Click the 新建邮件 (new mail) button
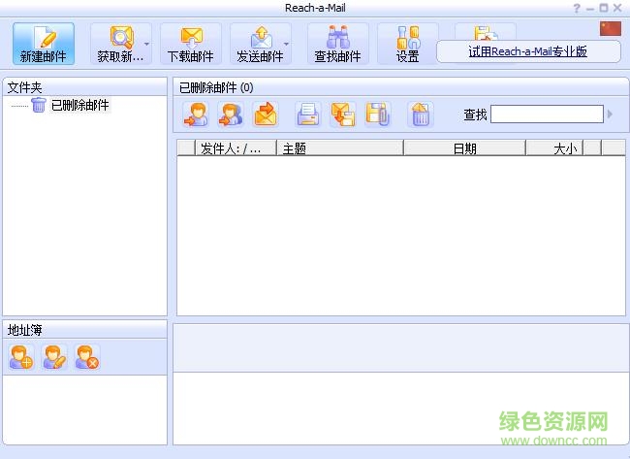The height and width of the screenshot is (459, 630). (x=44, y=45)
